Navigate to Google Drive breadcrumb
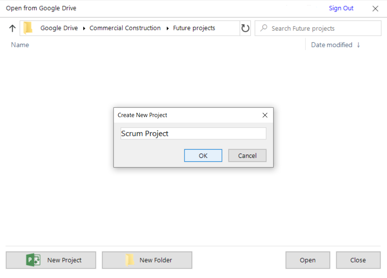 click(59, 28)
